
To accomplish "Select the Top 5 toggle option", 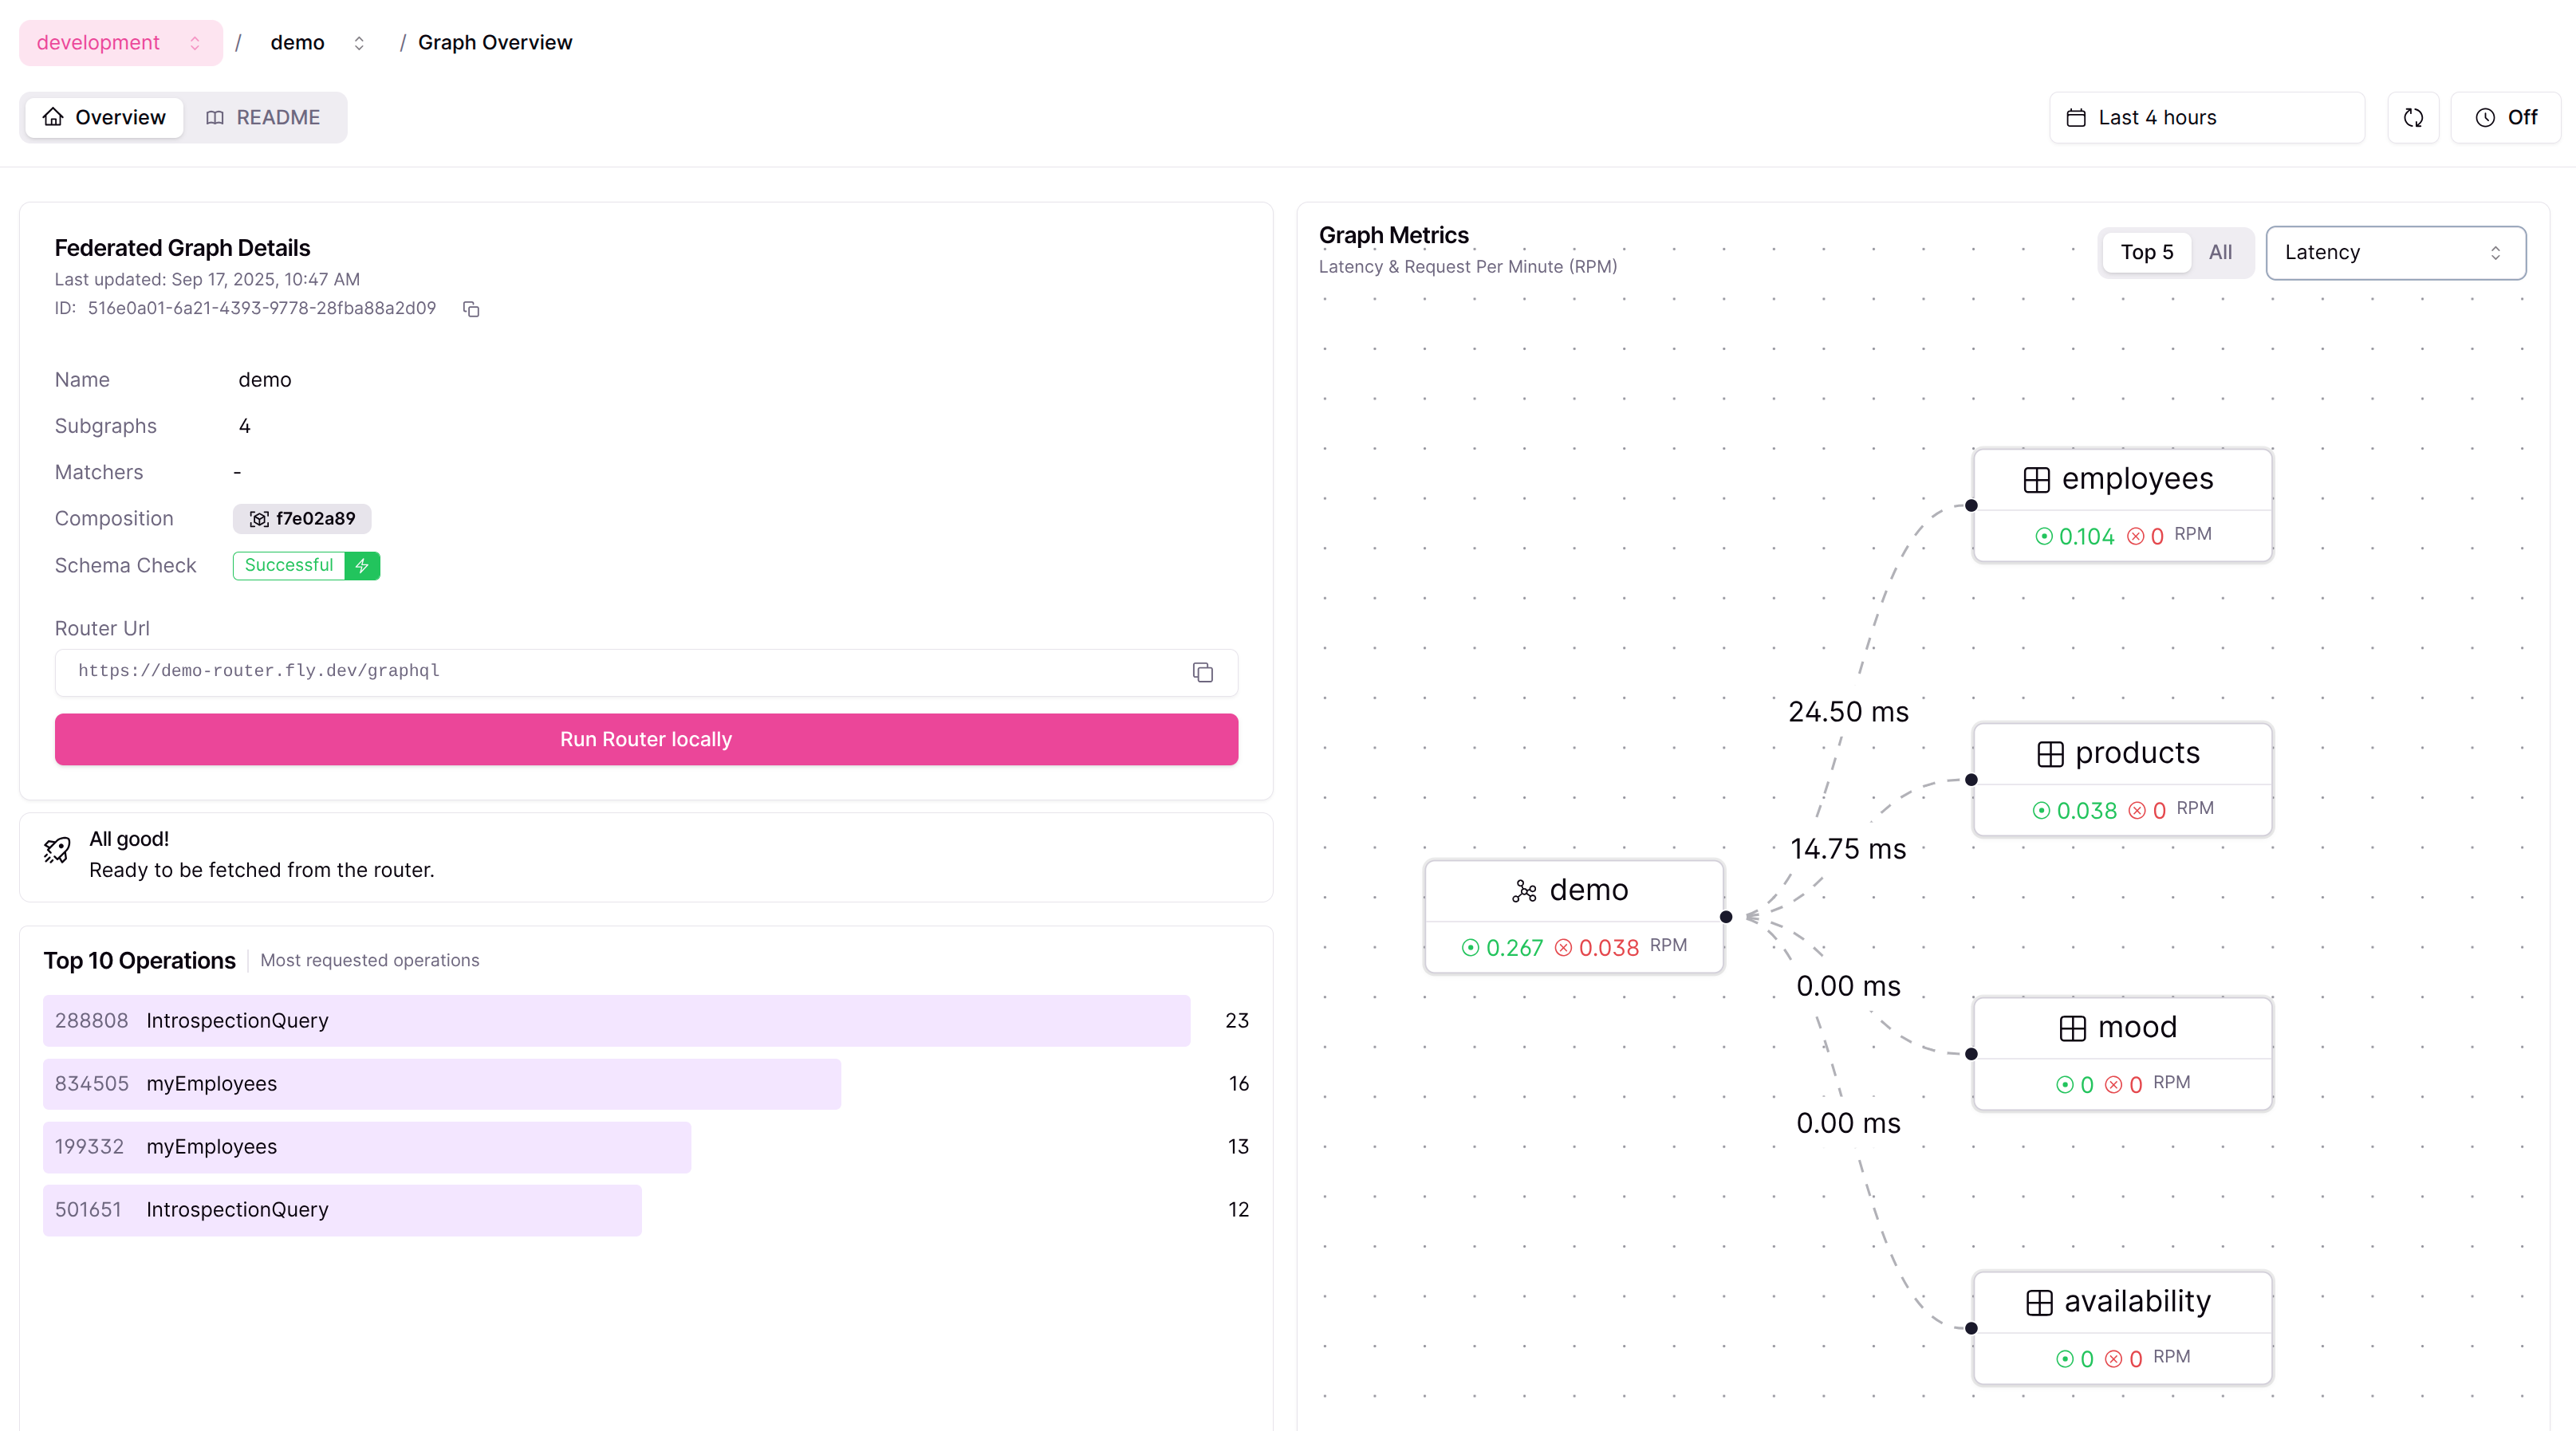I will (2146, 253).
